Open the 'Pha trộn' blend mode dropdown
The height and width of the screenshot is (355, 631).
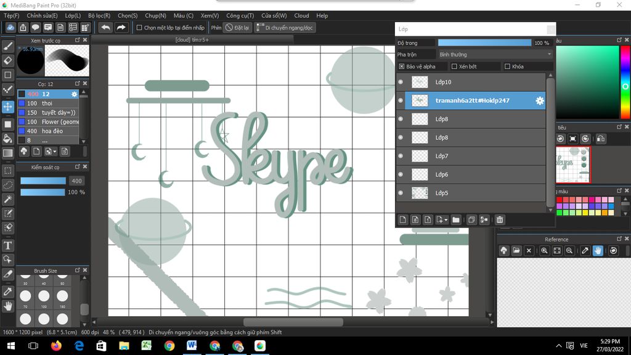pyautogui.click(x=495, y=54)
